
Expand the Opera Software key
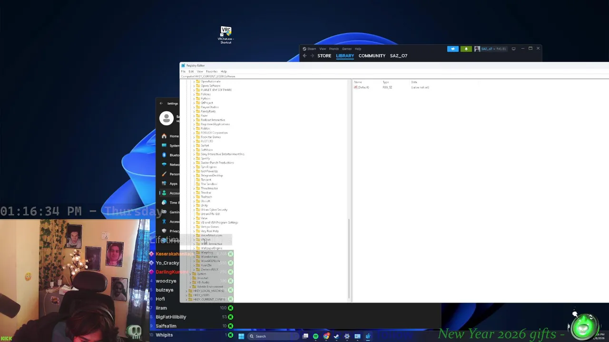(194, 86)
